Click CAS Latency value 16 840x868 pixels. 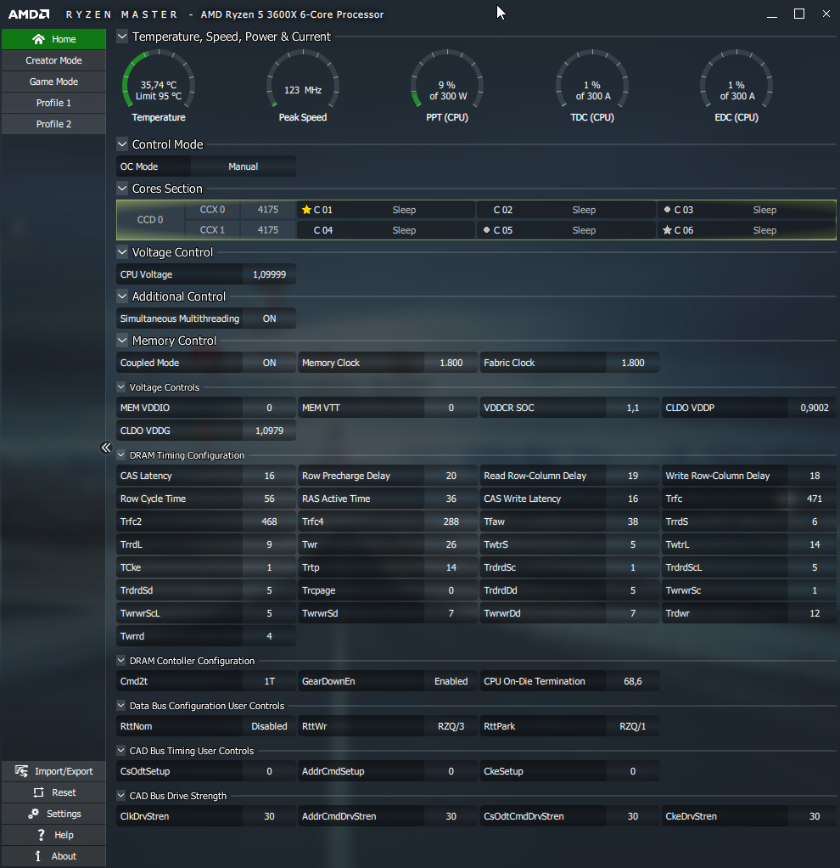[x=269, y=476]
